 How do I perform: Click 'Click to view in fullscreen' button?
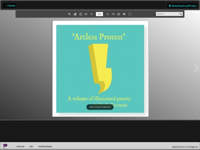(100, 107)
